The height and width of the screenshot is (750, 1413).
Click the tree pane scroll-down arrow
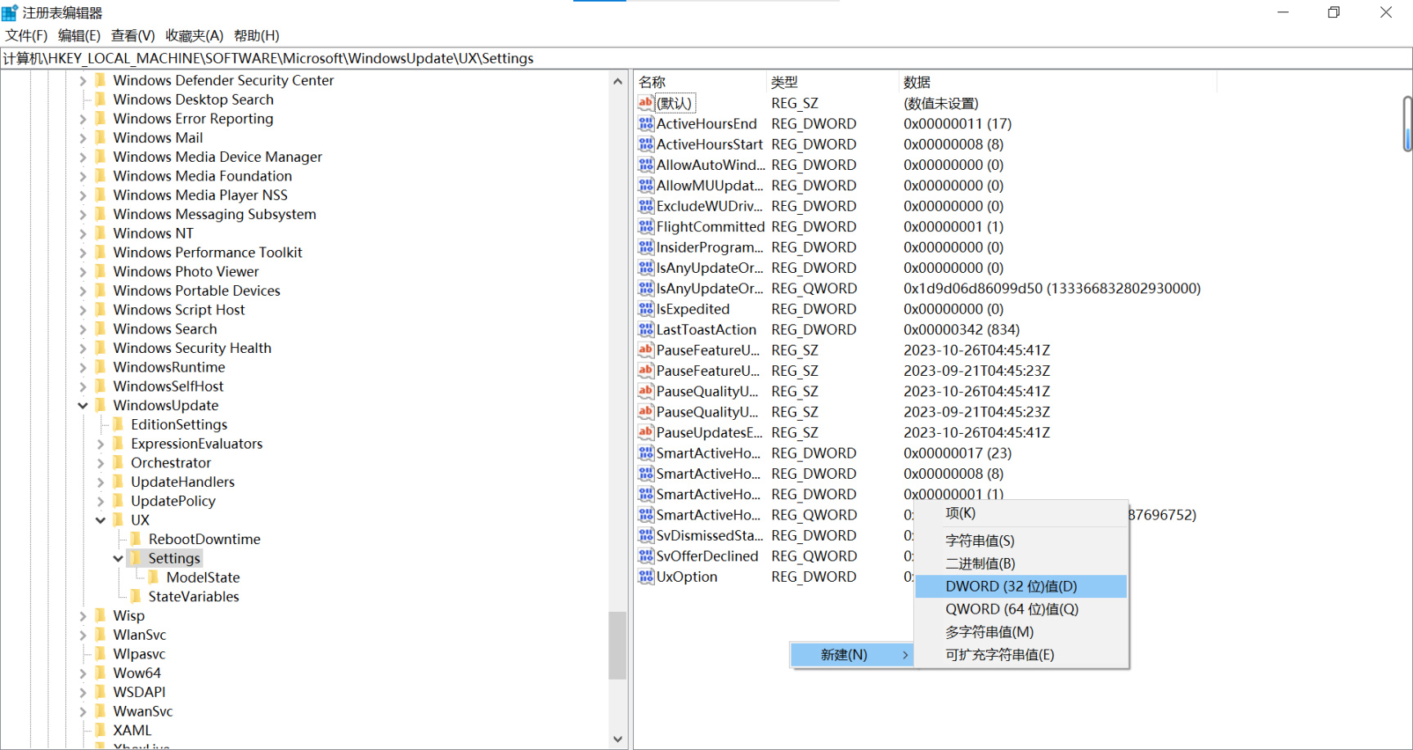point(617,739)
